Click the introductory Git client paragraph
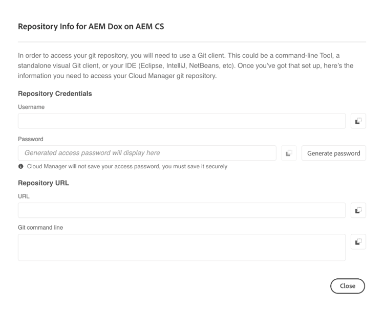 (x=186, y=65)
